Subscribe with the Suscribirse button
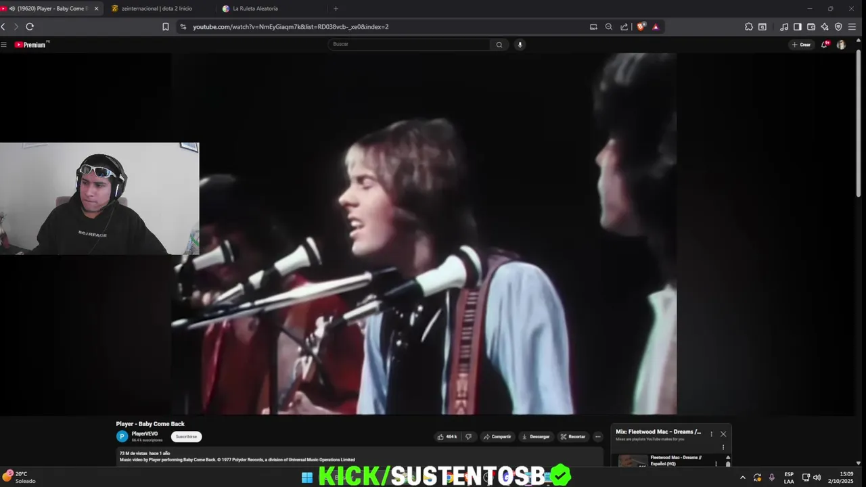866x487 pixels. click(x=186, y=436)
